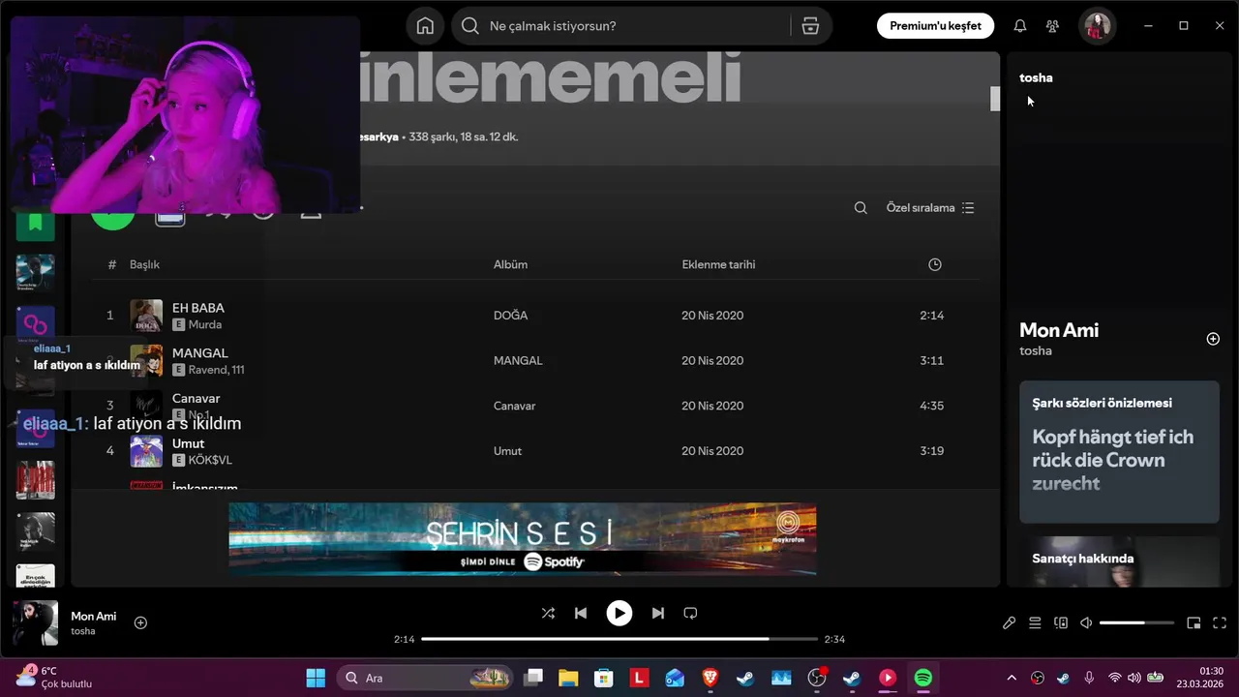Sort by the # column header
The width and height of the screenshot is (1239, 697).
pos(112,264)
